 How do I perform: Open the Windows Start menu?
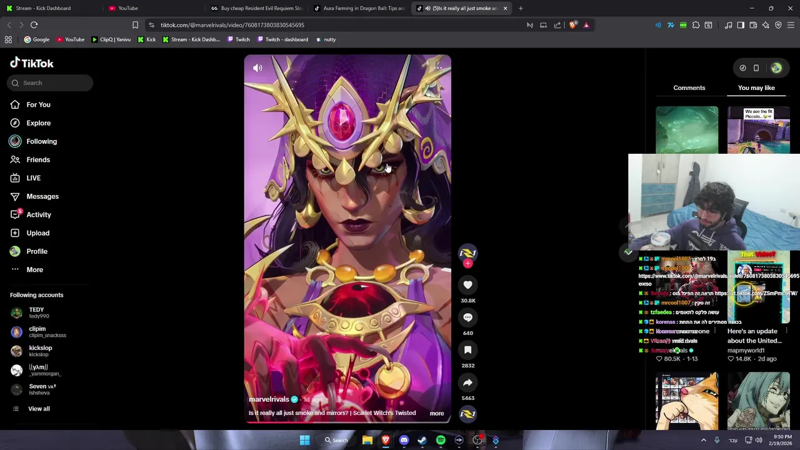pyautogui.click(x=304, y=440)
